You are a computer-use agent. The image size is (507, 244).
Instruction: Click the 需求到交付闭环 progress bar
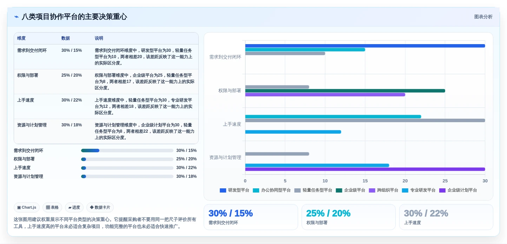click(x=127, y=151)
